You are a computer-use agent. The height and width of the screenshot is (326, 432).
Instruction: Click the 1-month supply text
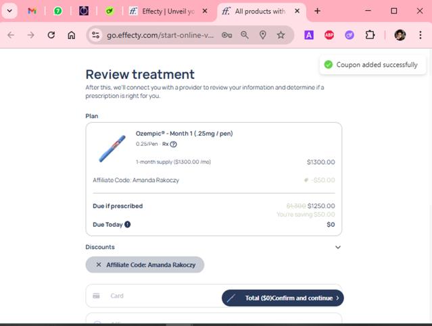pos(173,162)
